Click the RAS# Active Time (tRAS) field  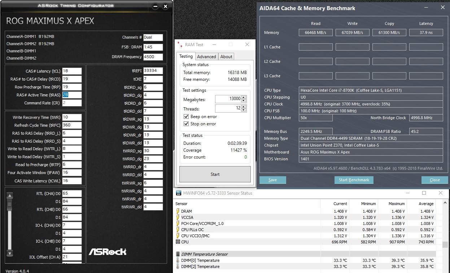click(72, 95)
